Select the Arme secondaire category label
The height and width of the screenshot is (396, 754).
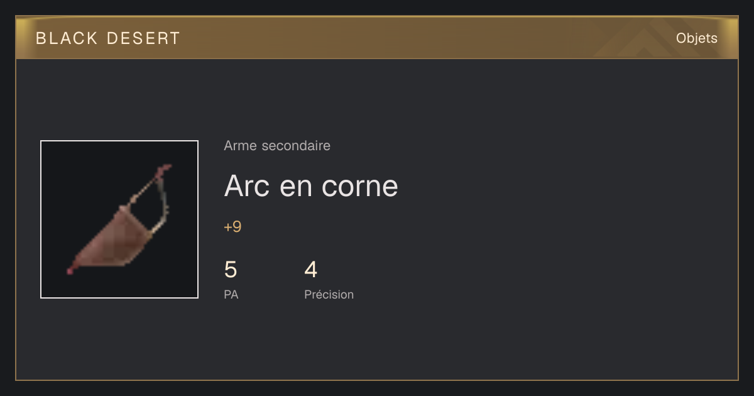(277, 146)
